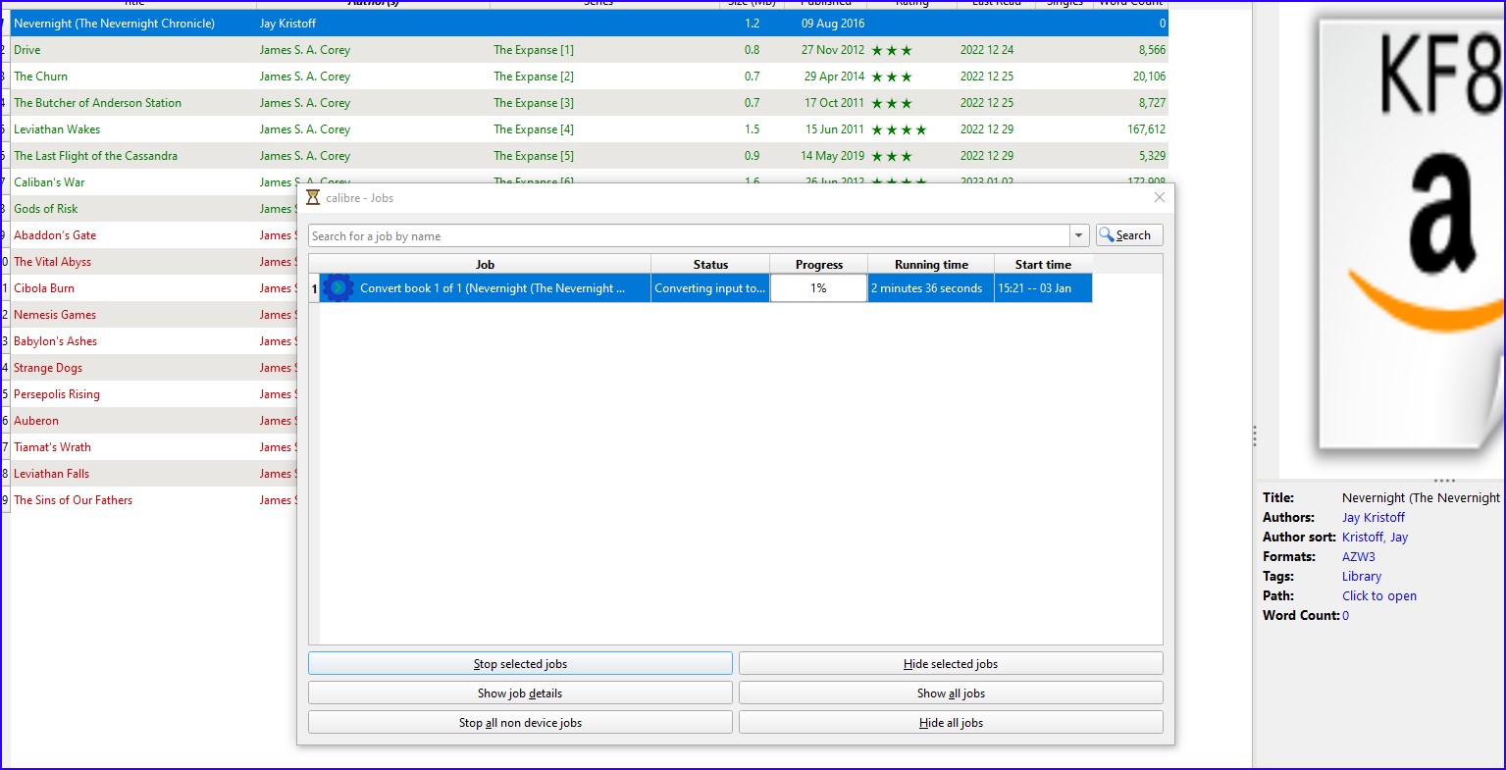This screenshot has width=1506, height=770.
Task: Sort jobs by Start time column header
Action: tap(1043, 264)
